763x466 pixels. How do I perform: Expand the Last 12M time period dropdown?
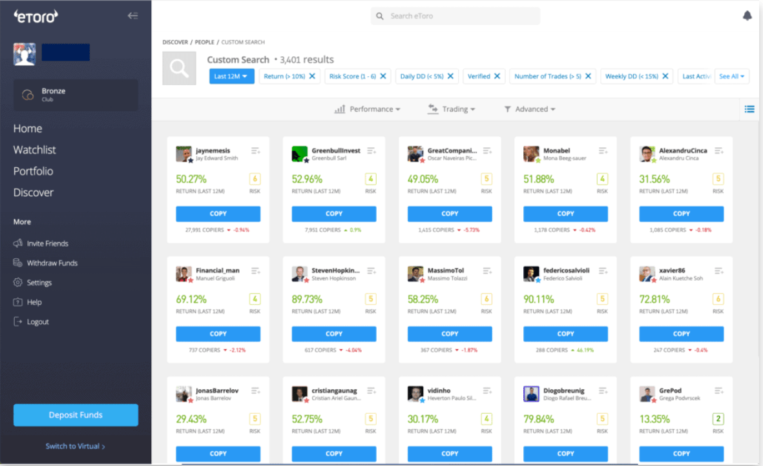pos(231,76)
